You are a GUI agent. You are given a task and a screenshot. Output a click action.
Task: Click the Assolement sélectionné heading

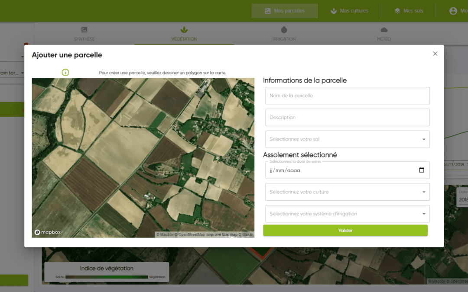coord(300,155)
